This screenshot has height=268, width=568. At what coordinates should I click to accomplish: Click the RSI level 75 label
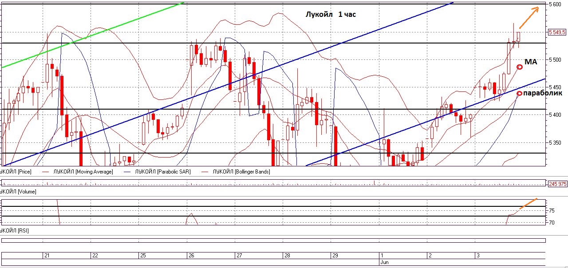[x=552, y=210]
